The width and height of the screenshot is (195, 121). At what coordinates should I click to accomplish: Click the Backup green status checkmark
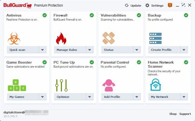(186, 15)
